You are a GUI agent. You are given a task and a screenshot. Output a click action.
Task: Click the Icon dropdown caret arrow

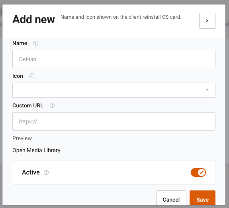207,90
